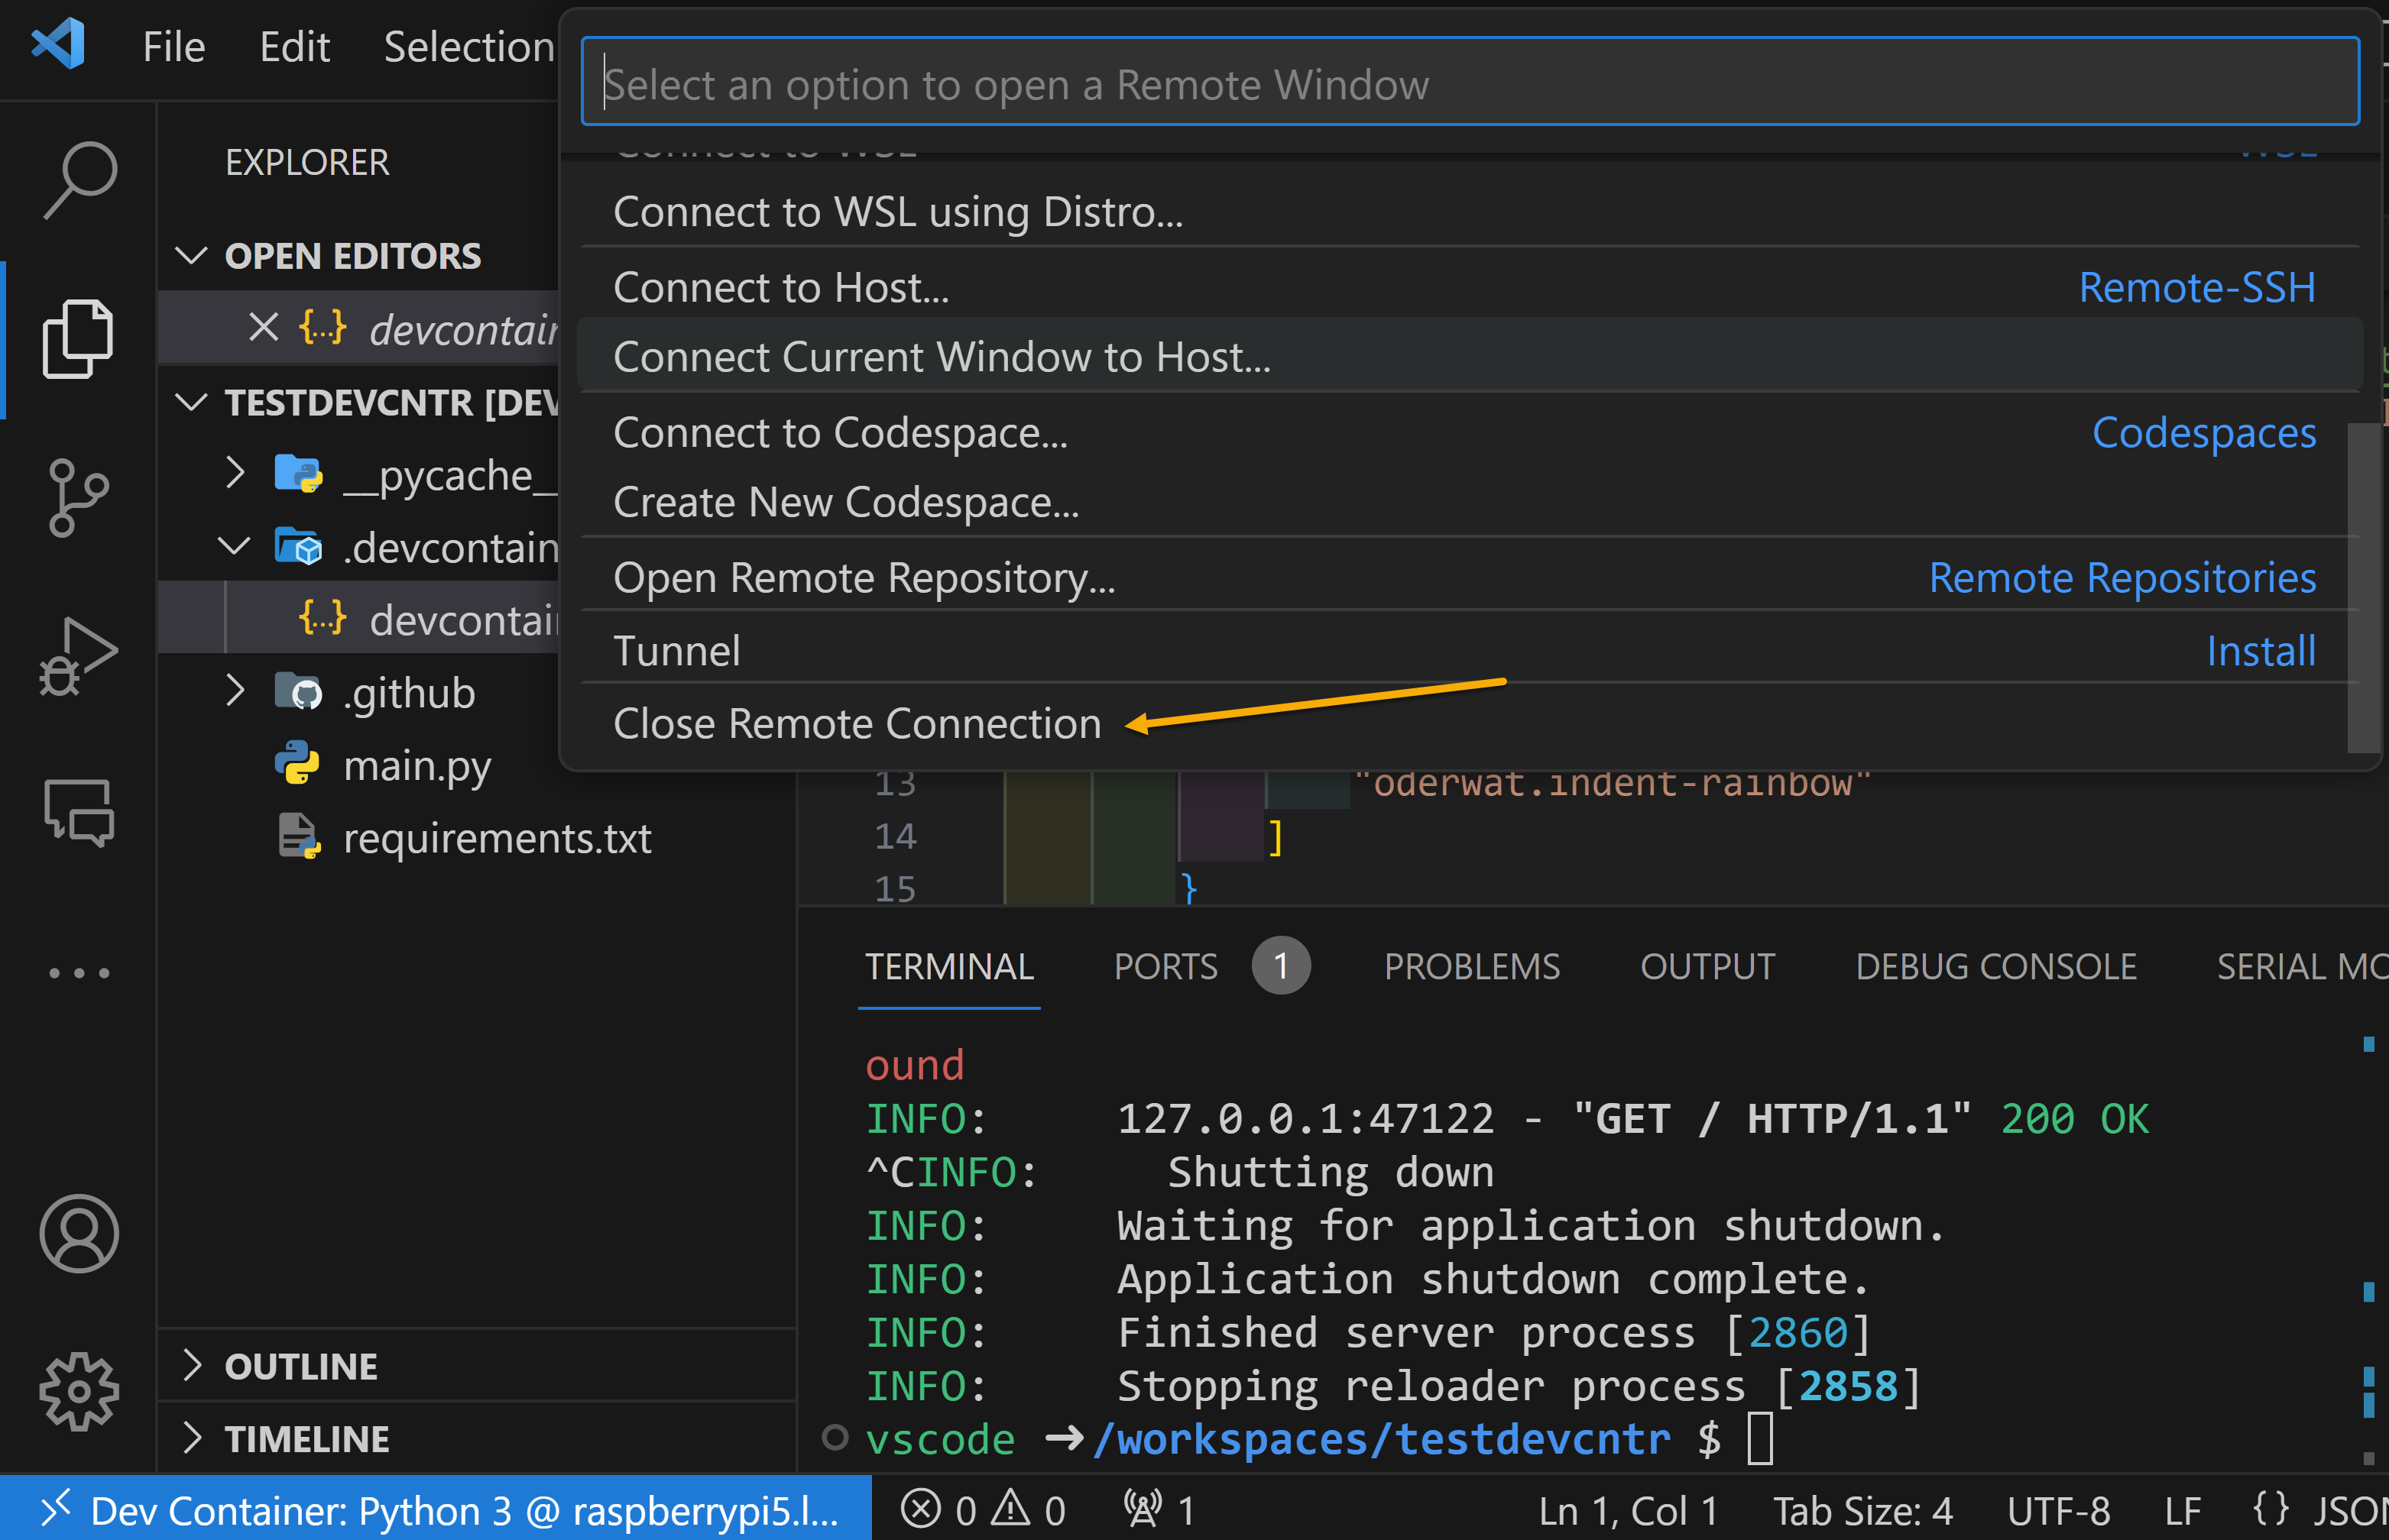Select Close Remote Connection option
Viewport: 2389px width, 1540px height.
pyautogui.click(x=1470, y=723)
